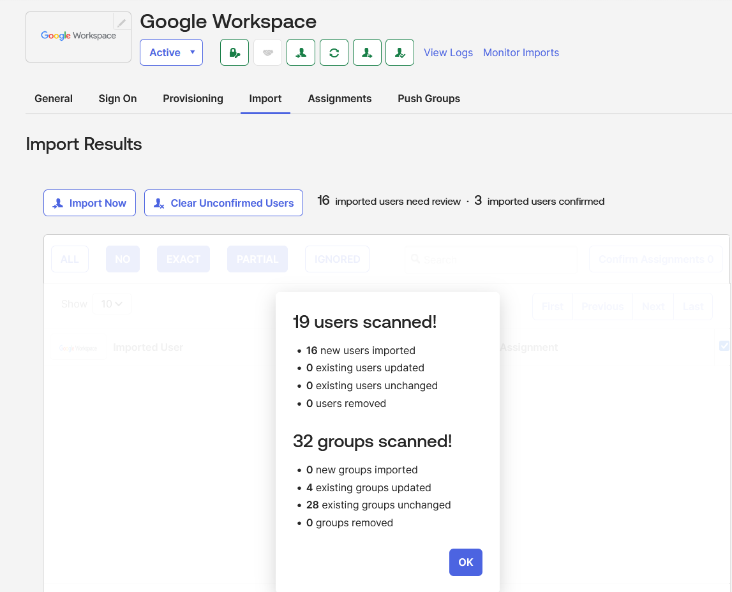Open the Push Groups tab
732x592 pixels.
pyautogui.click(x=429, y=98)
